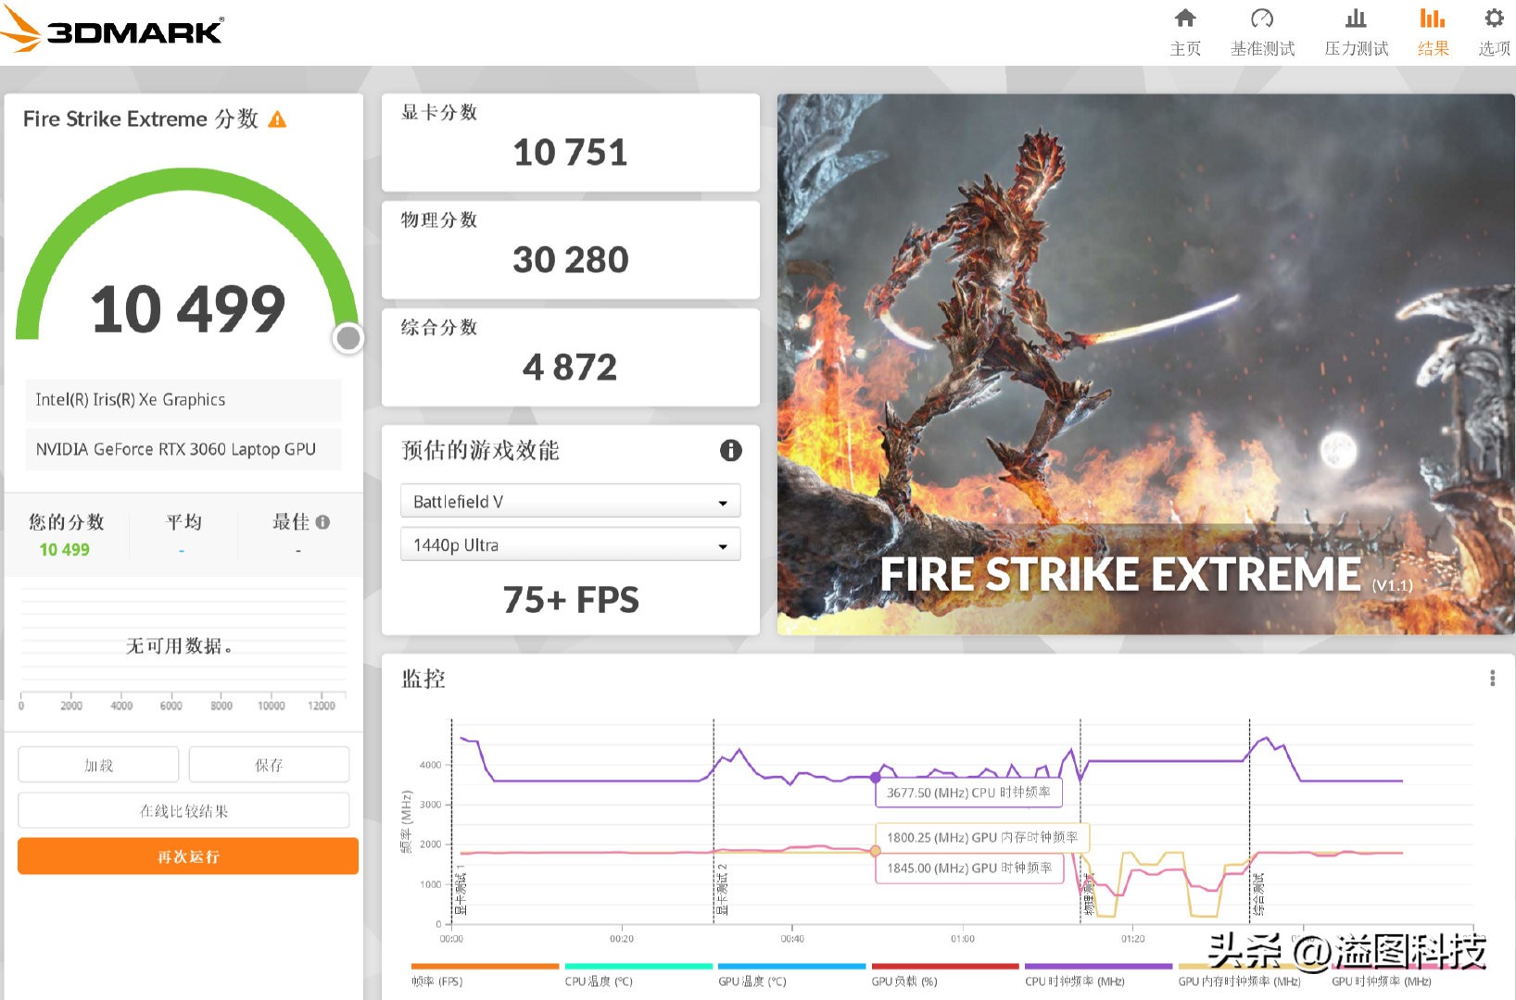This screenshot has height=1000, width=1516.
Task: Click the 3677.50 (MHz) CPU 时钟频率 tooltip
Action: coord(968,793)
